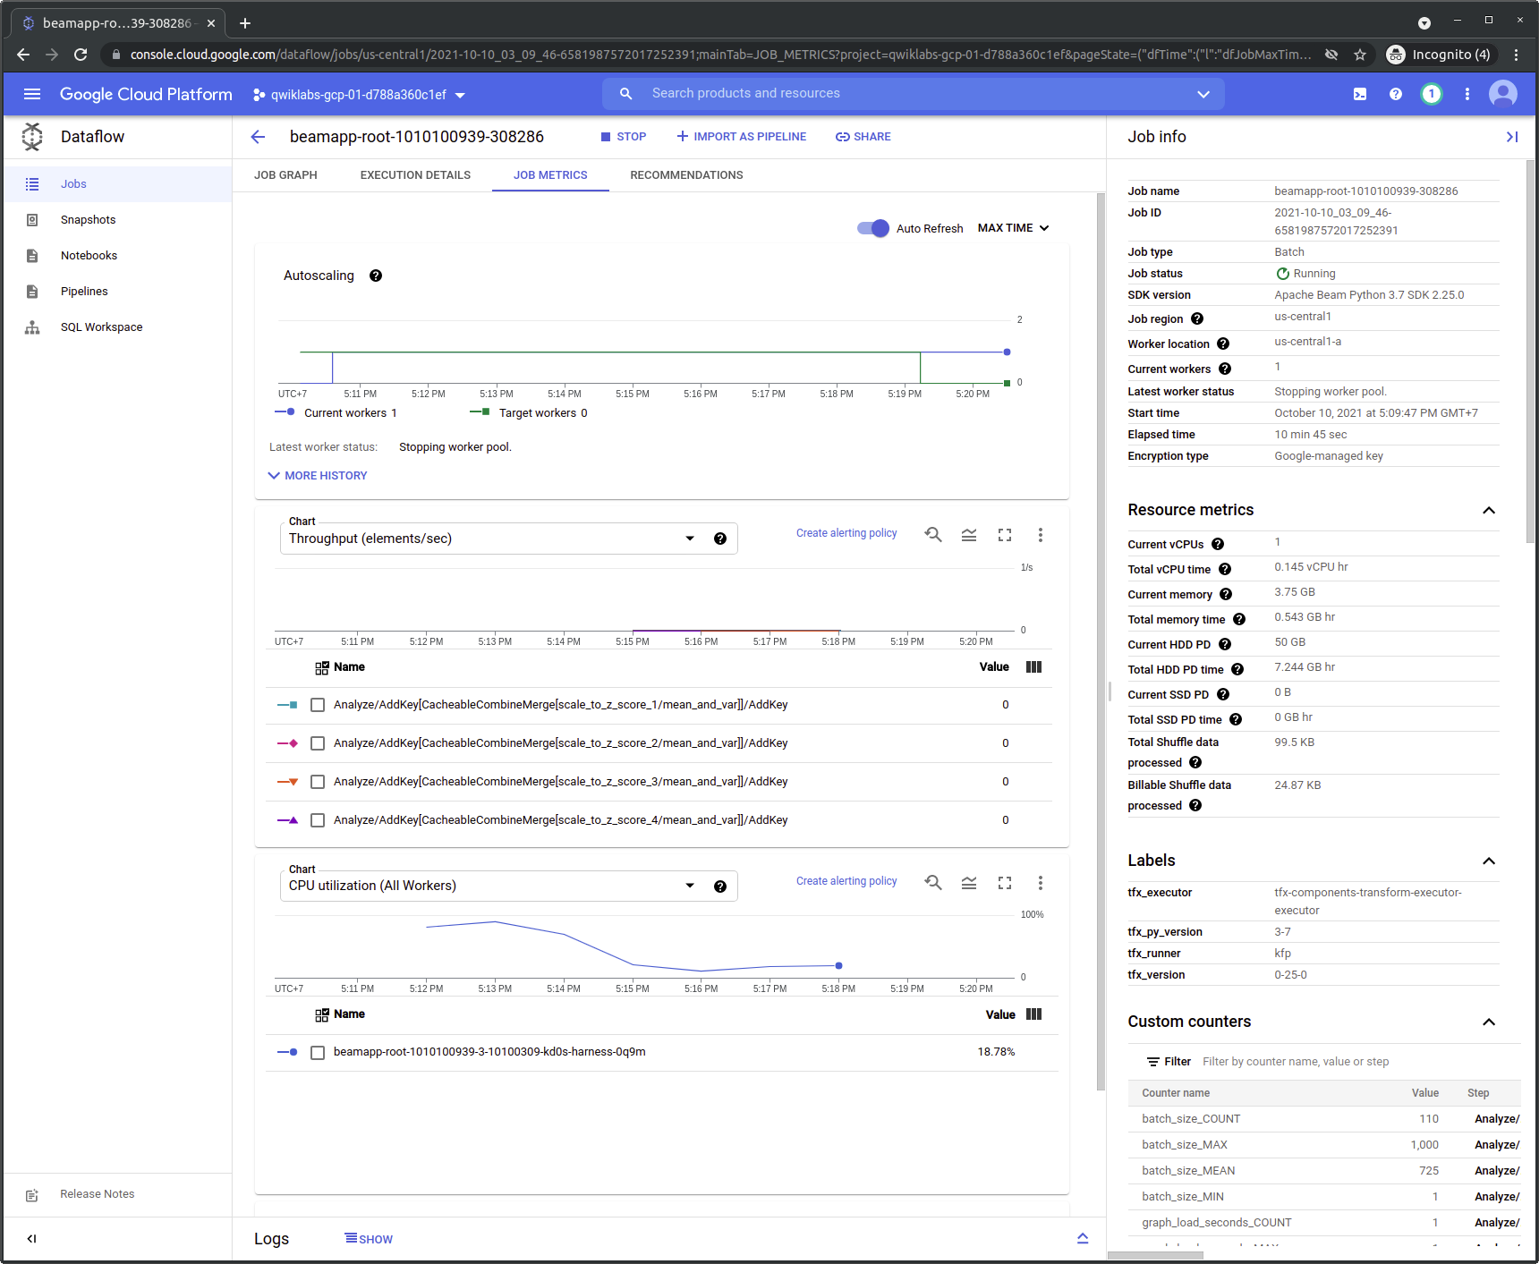Image resolution: width=1539 pixels, height=1264 pixels.
Task: Show help for Throughput chart
Action: click(720, 539)
